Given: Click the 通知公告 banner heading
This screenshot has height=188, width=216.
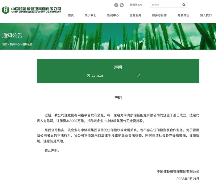Looking at the screenshot, I should tap(12, 35).
